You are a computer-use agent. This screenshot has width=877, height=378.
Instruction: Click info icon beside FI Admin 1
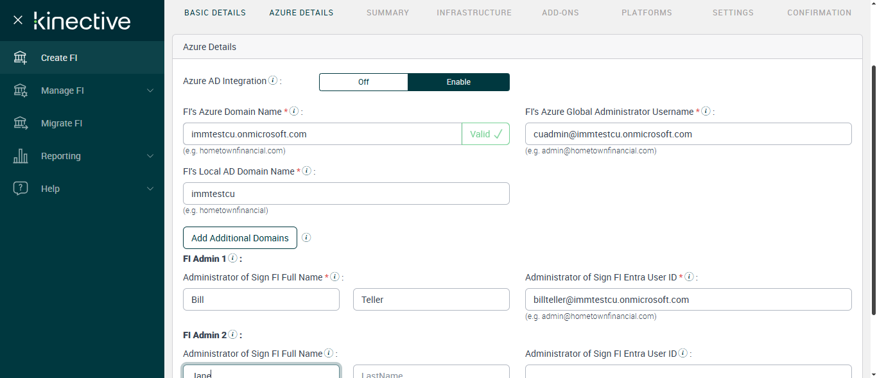[x=232, y=259]
